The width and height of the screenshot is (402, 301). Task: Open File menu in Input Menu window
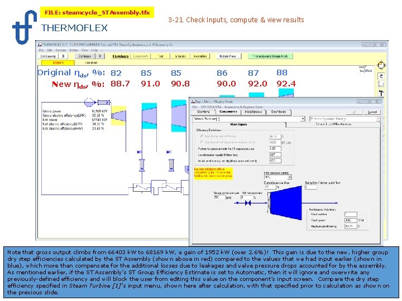tap(195, 107)
